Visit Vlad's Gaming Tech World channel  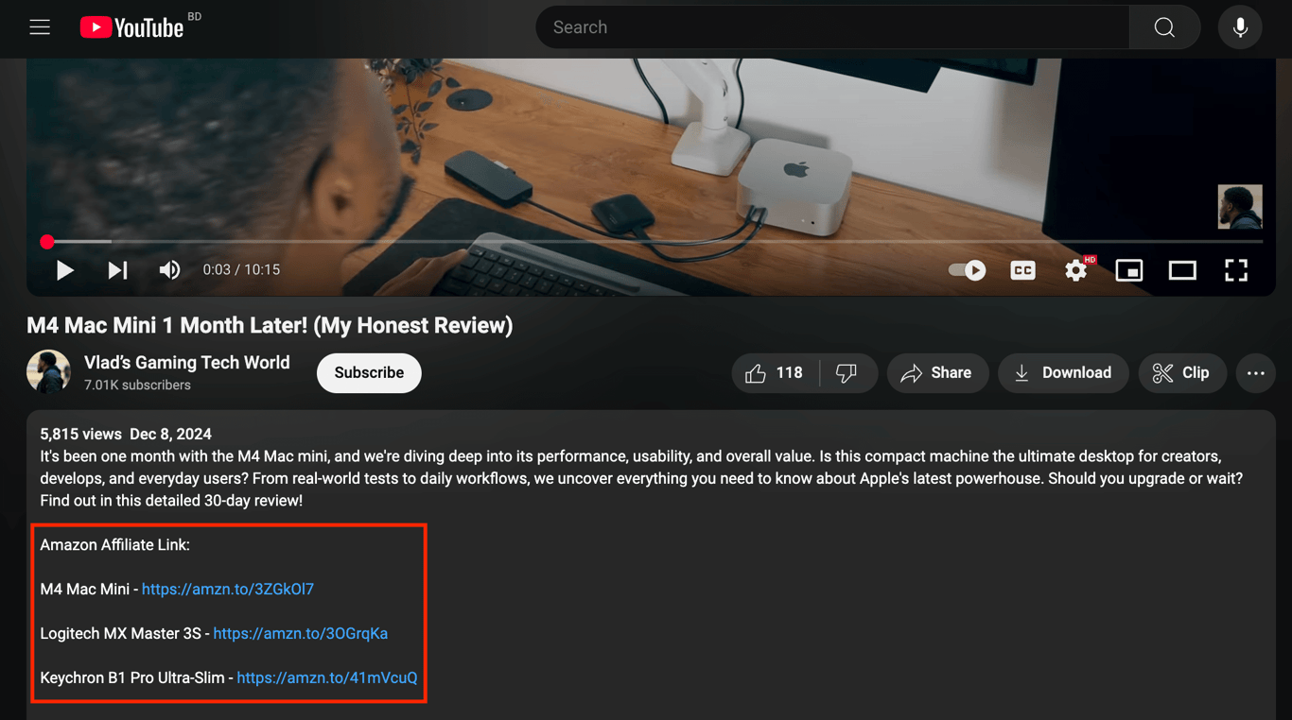(x=186, y=362)
